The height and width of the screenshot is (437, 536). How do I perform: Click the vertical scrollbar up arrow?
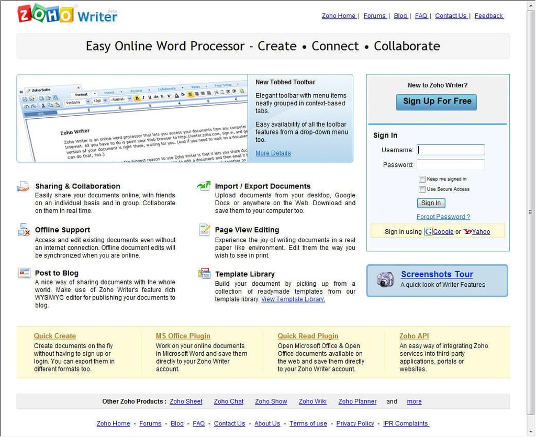531,6
